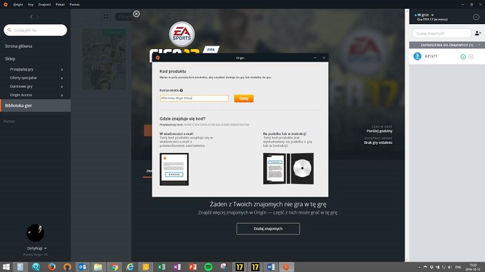This screenshot has height=272, width=485.
Task: Select Biblioteka gier in the sidebar
Action: pos(35,105)
